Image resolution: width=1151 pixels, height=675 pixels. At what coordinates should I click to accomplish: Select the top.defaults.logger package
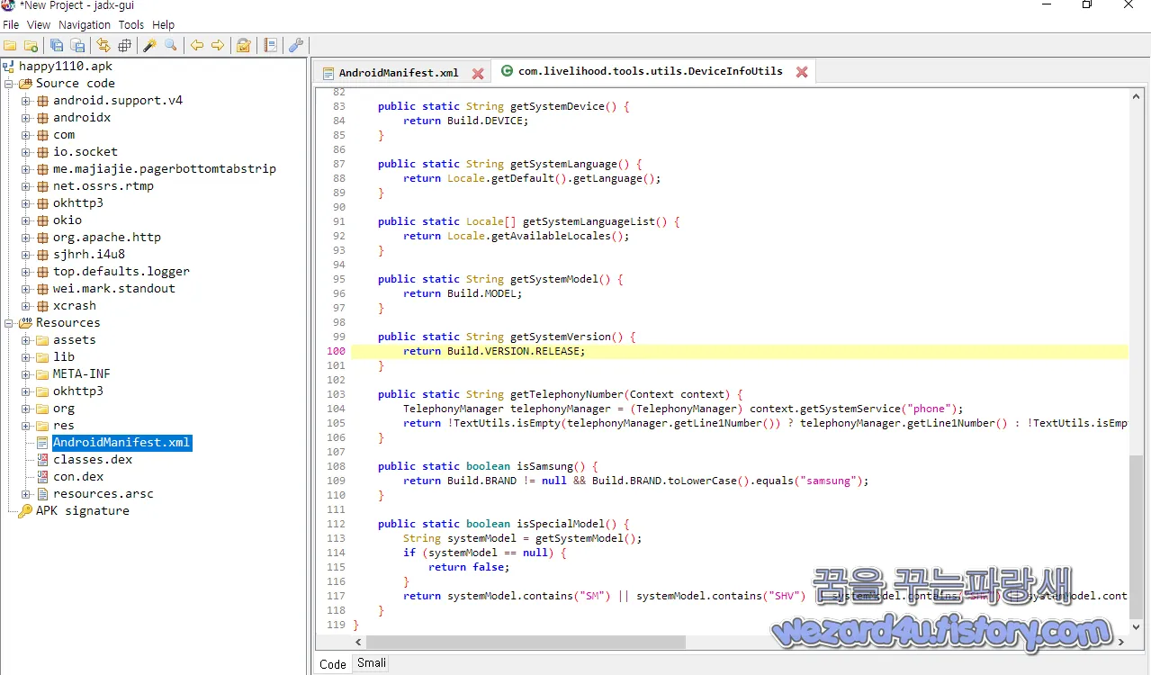121,271
